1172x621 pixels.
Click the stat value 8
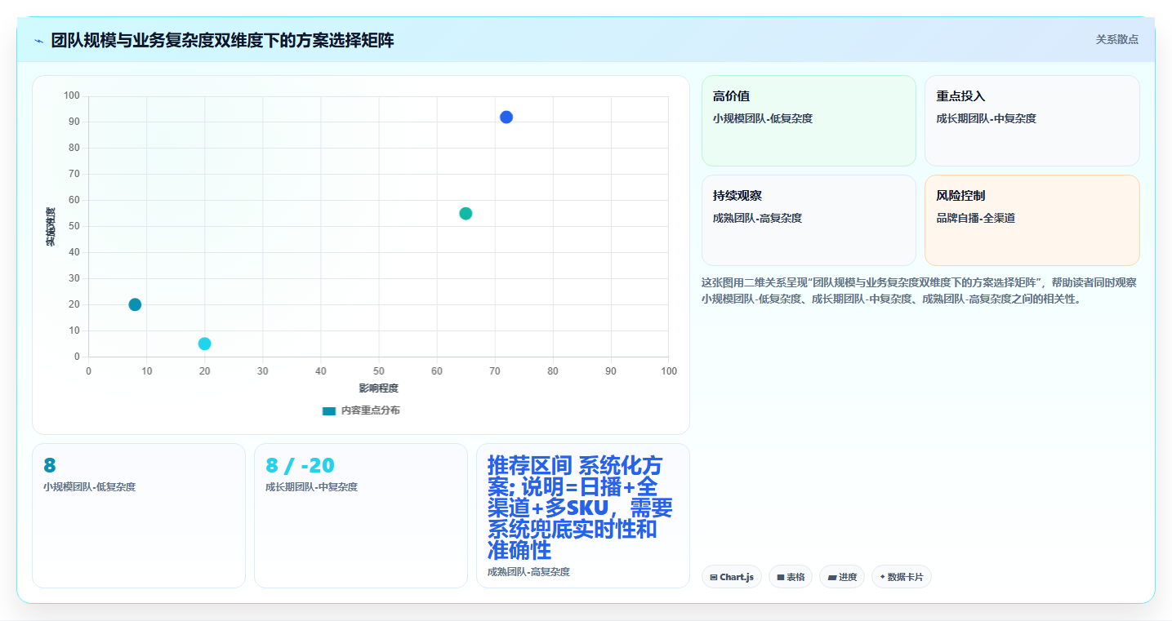50,465
